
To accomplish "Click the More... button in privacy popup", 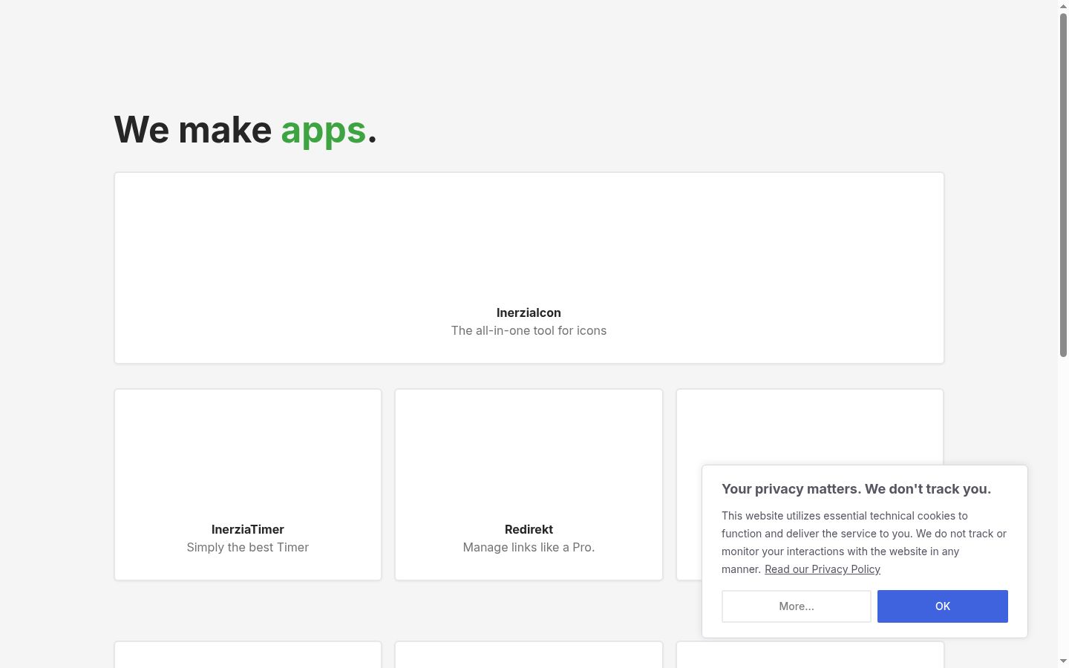I will [x=797, y=606].
